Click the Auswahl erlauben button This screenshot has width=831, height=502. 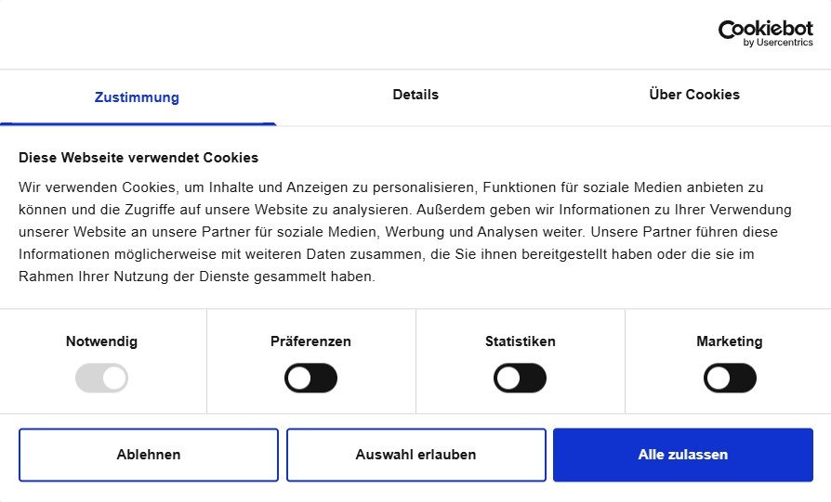[415, 455]
